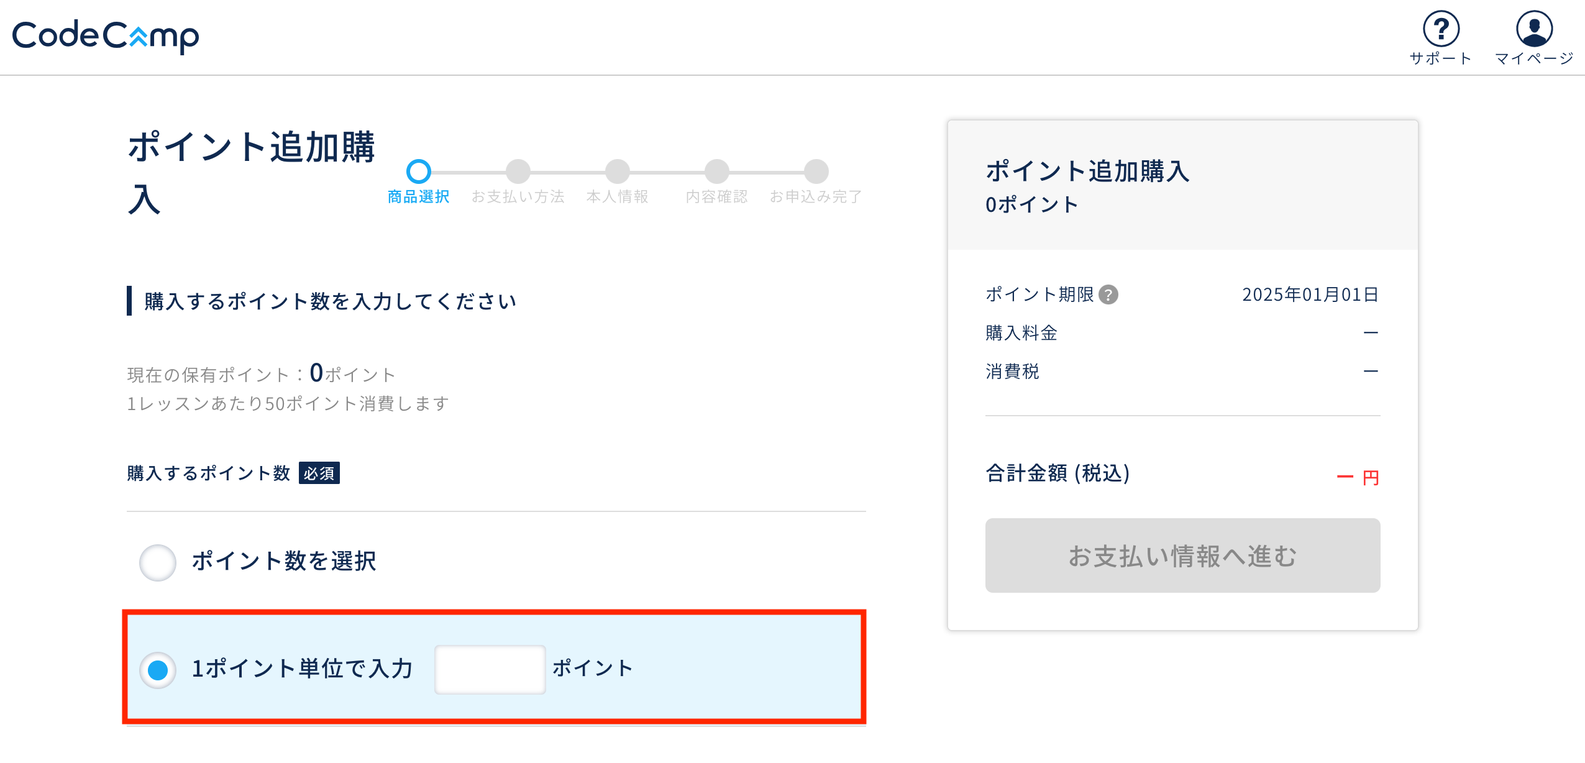1585x763 pixels.
Task: Click the お支払い方法 step circle
Action: click(518, 171)
